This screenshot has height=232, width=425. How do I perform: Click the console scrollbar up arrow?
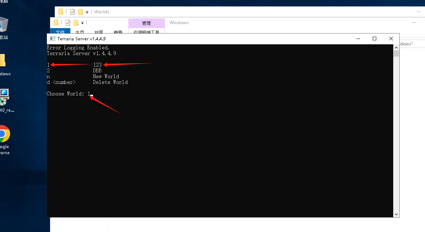396,48
